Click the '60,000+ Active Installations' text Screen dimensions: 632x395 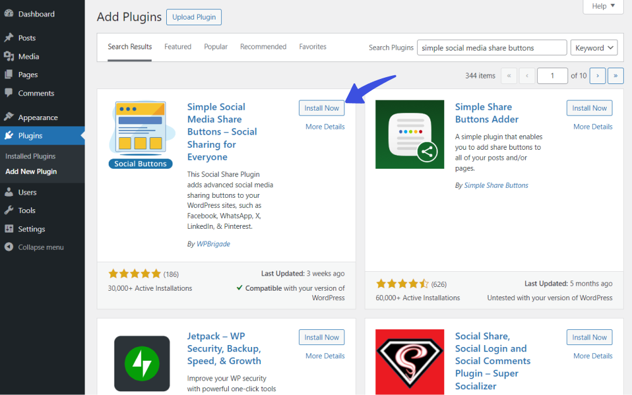click(418, 298)
